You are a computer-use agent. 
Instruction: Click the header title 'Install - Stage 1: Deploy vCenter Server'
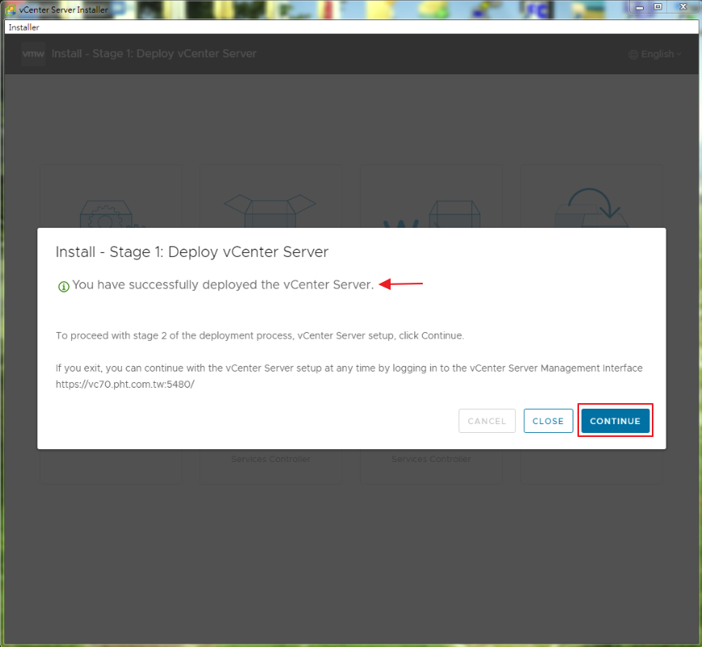click(154, 53)
